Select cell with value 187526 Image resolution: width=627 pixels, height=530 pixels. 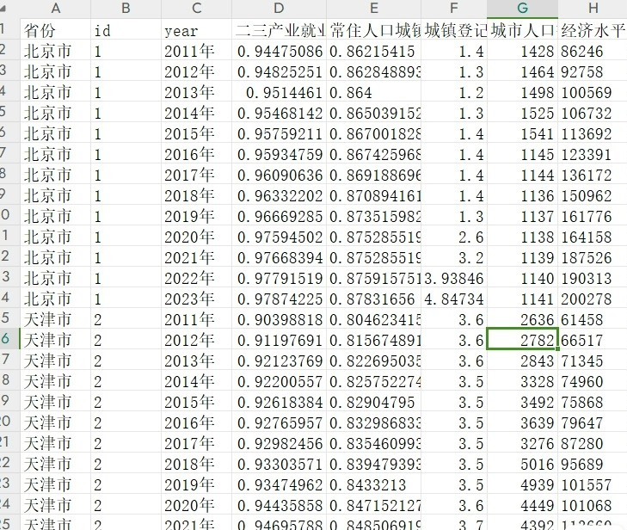pyautogui.click(x=593, y=258)
